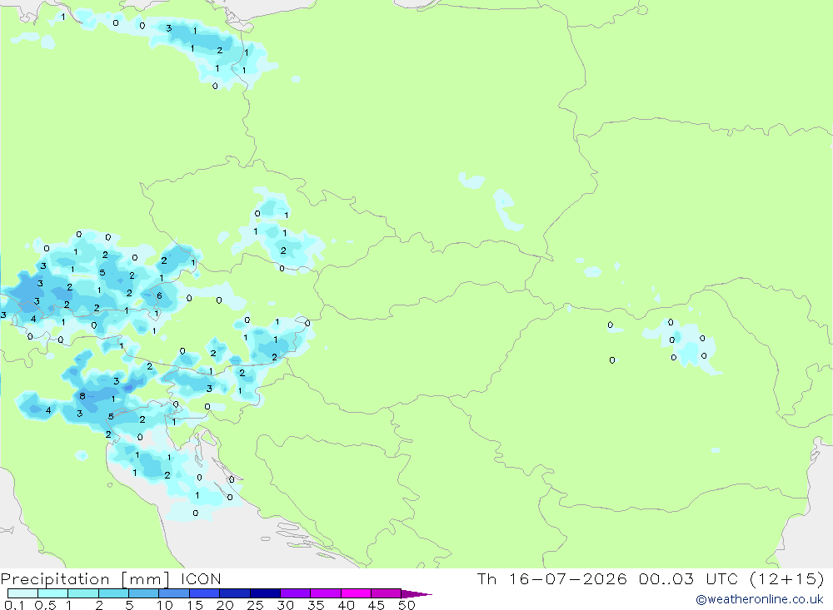
Task: Select the 10–15 mm legend swatch
Action: (174, 593)
